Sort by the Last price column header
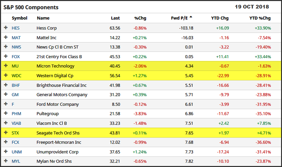The height and width of the screenshot is (167, 282). pyautogui.click(x=115, y=18)
